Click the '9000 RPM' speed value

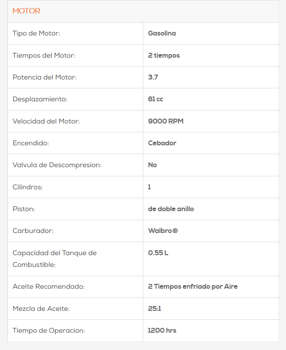[166, 121]
